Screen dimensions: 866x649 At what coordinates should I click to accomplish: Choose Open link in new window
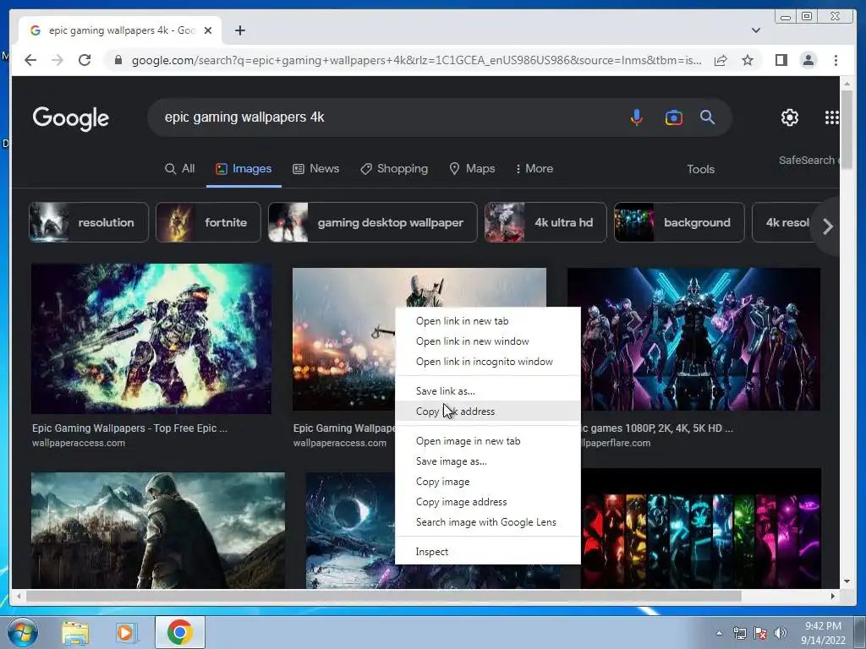coord(488,341)
